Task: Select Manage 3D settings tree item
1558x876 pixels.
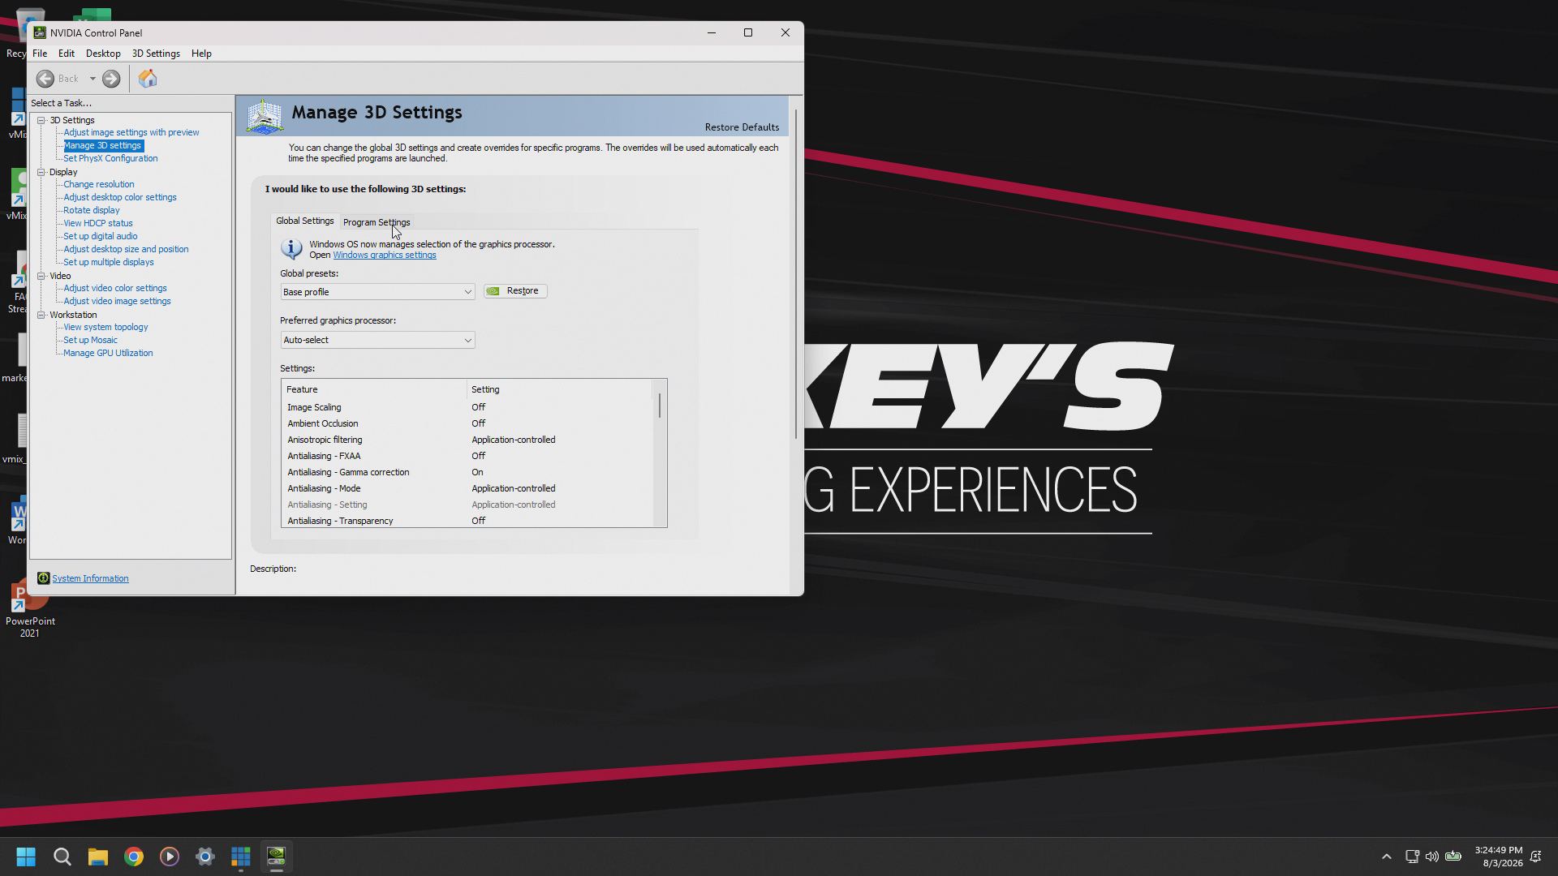Action: tap(102, 145)
